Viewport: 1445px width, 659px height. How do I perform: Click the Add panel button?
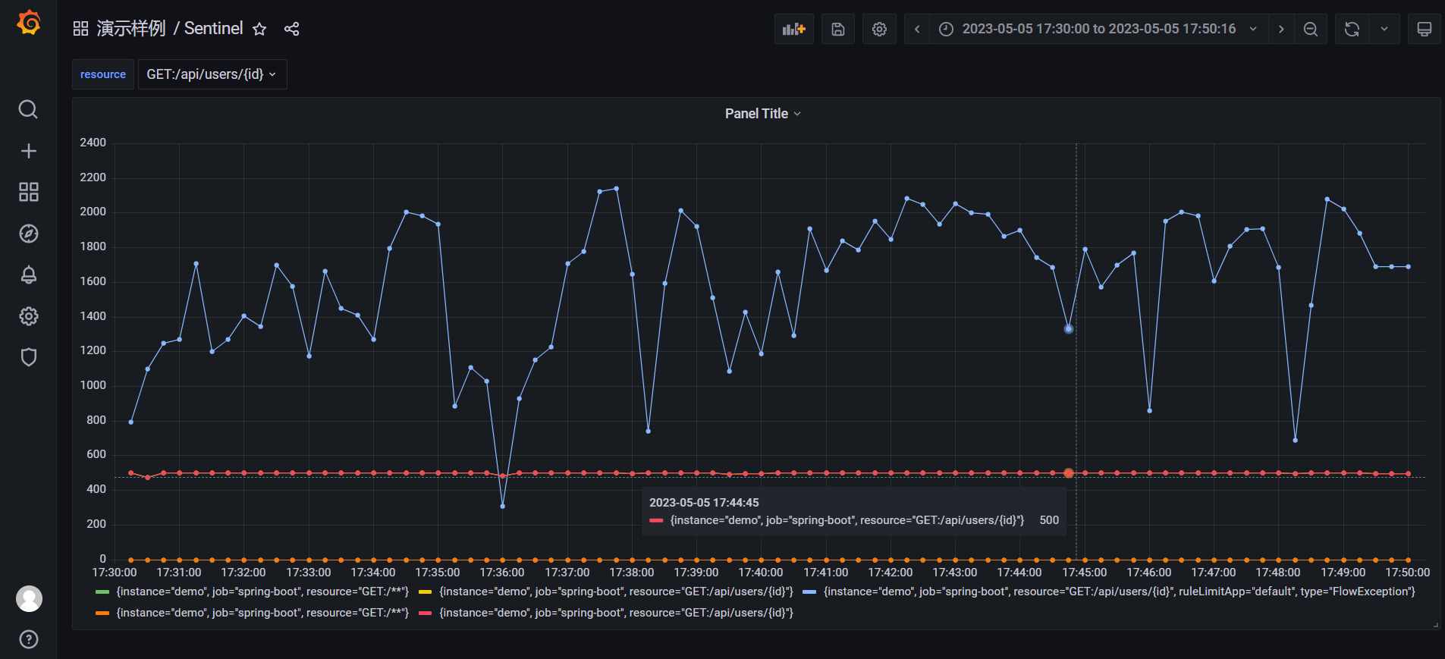tap(794, 29)
